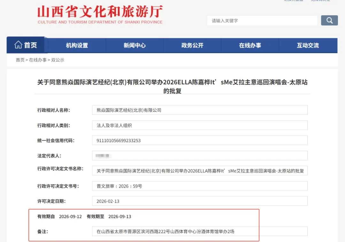The width and height of the screenshot is (345, 242).
Task: Click the English department name subtitle
Action: [100, 22]
